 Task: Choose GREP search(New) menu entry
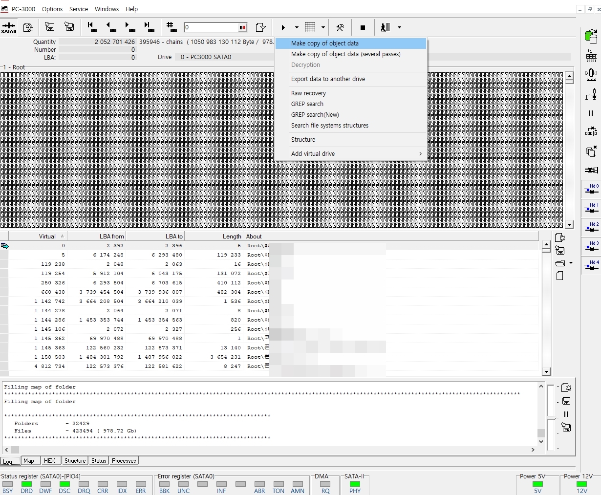pos(350,115)
